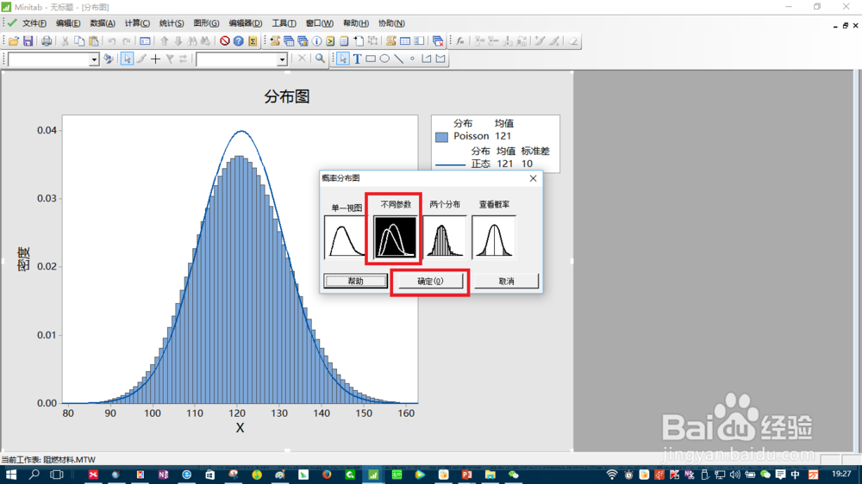The height and width of the screenshot is (484, 862).
Task: Select the Line drawing tool
Action: (x=399, y=59)
